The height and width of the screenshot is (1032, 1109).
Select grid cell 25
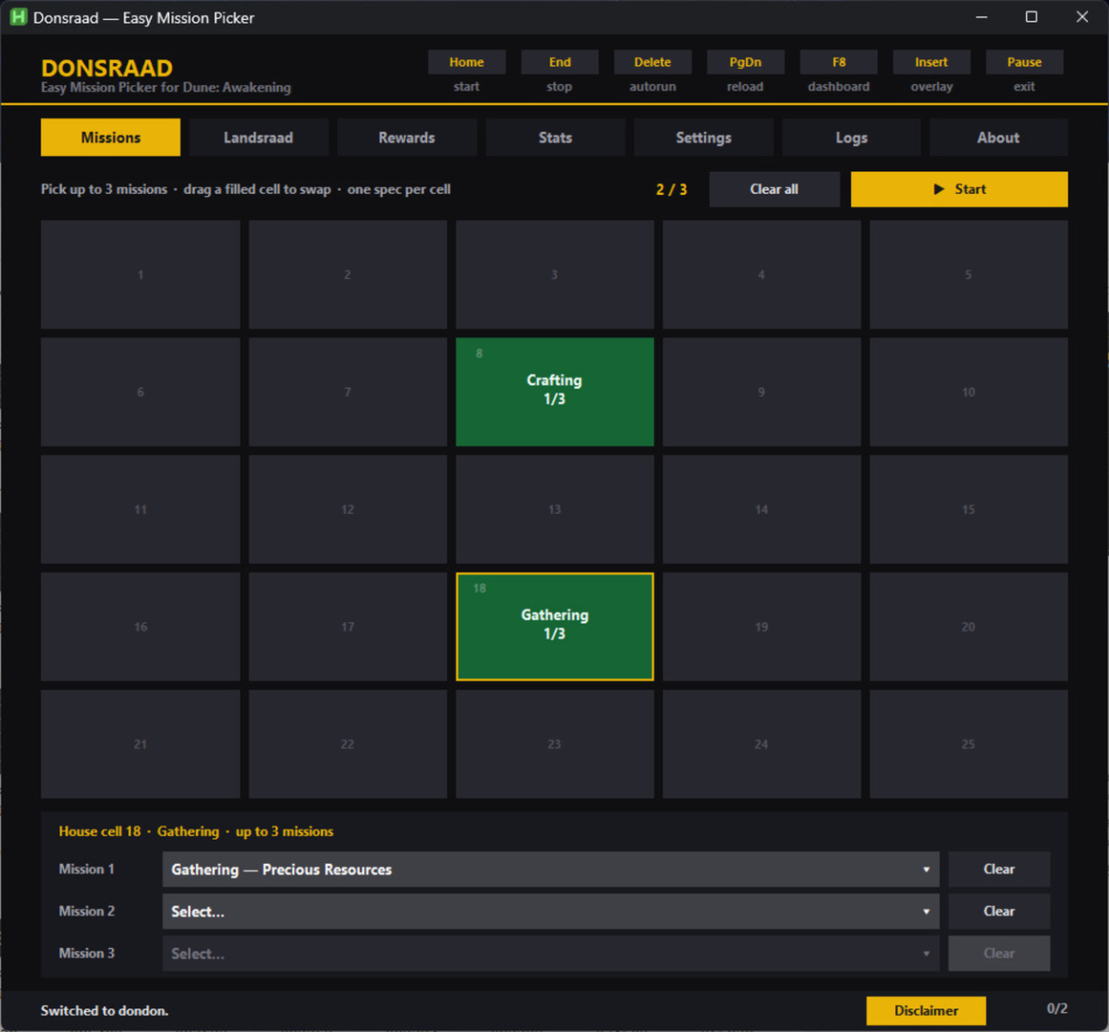pyautogui.click(x=969, y=744)
